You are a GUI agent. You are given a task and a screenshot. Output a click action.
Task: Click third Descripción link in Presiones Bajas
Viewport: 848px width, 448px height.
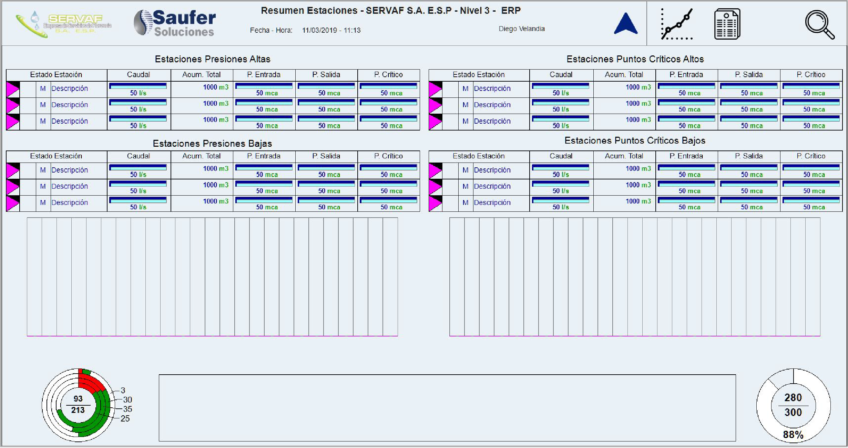[70, 202]
